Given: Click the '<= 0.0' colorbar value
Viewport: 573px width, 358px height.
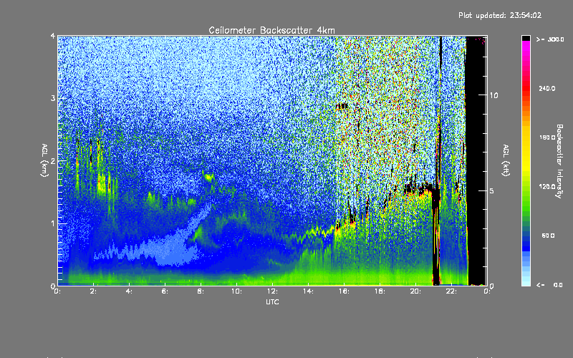Looking at the screenshot, I should tap(550, 285).
